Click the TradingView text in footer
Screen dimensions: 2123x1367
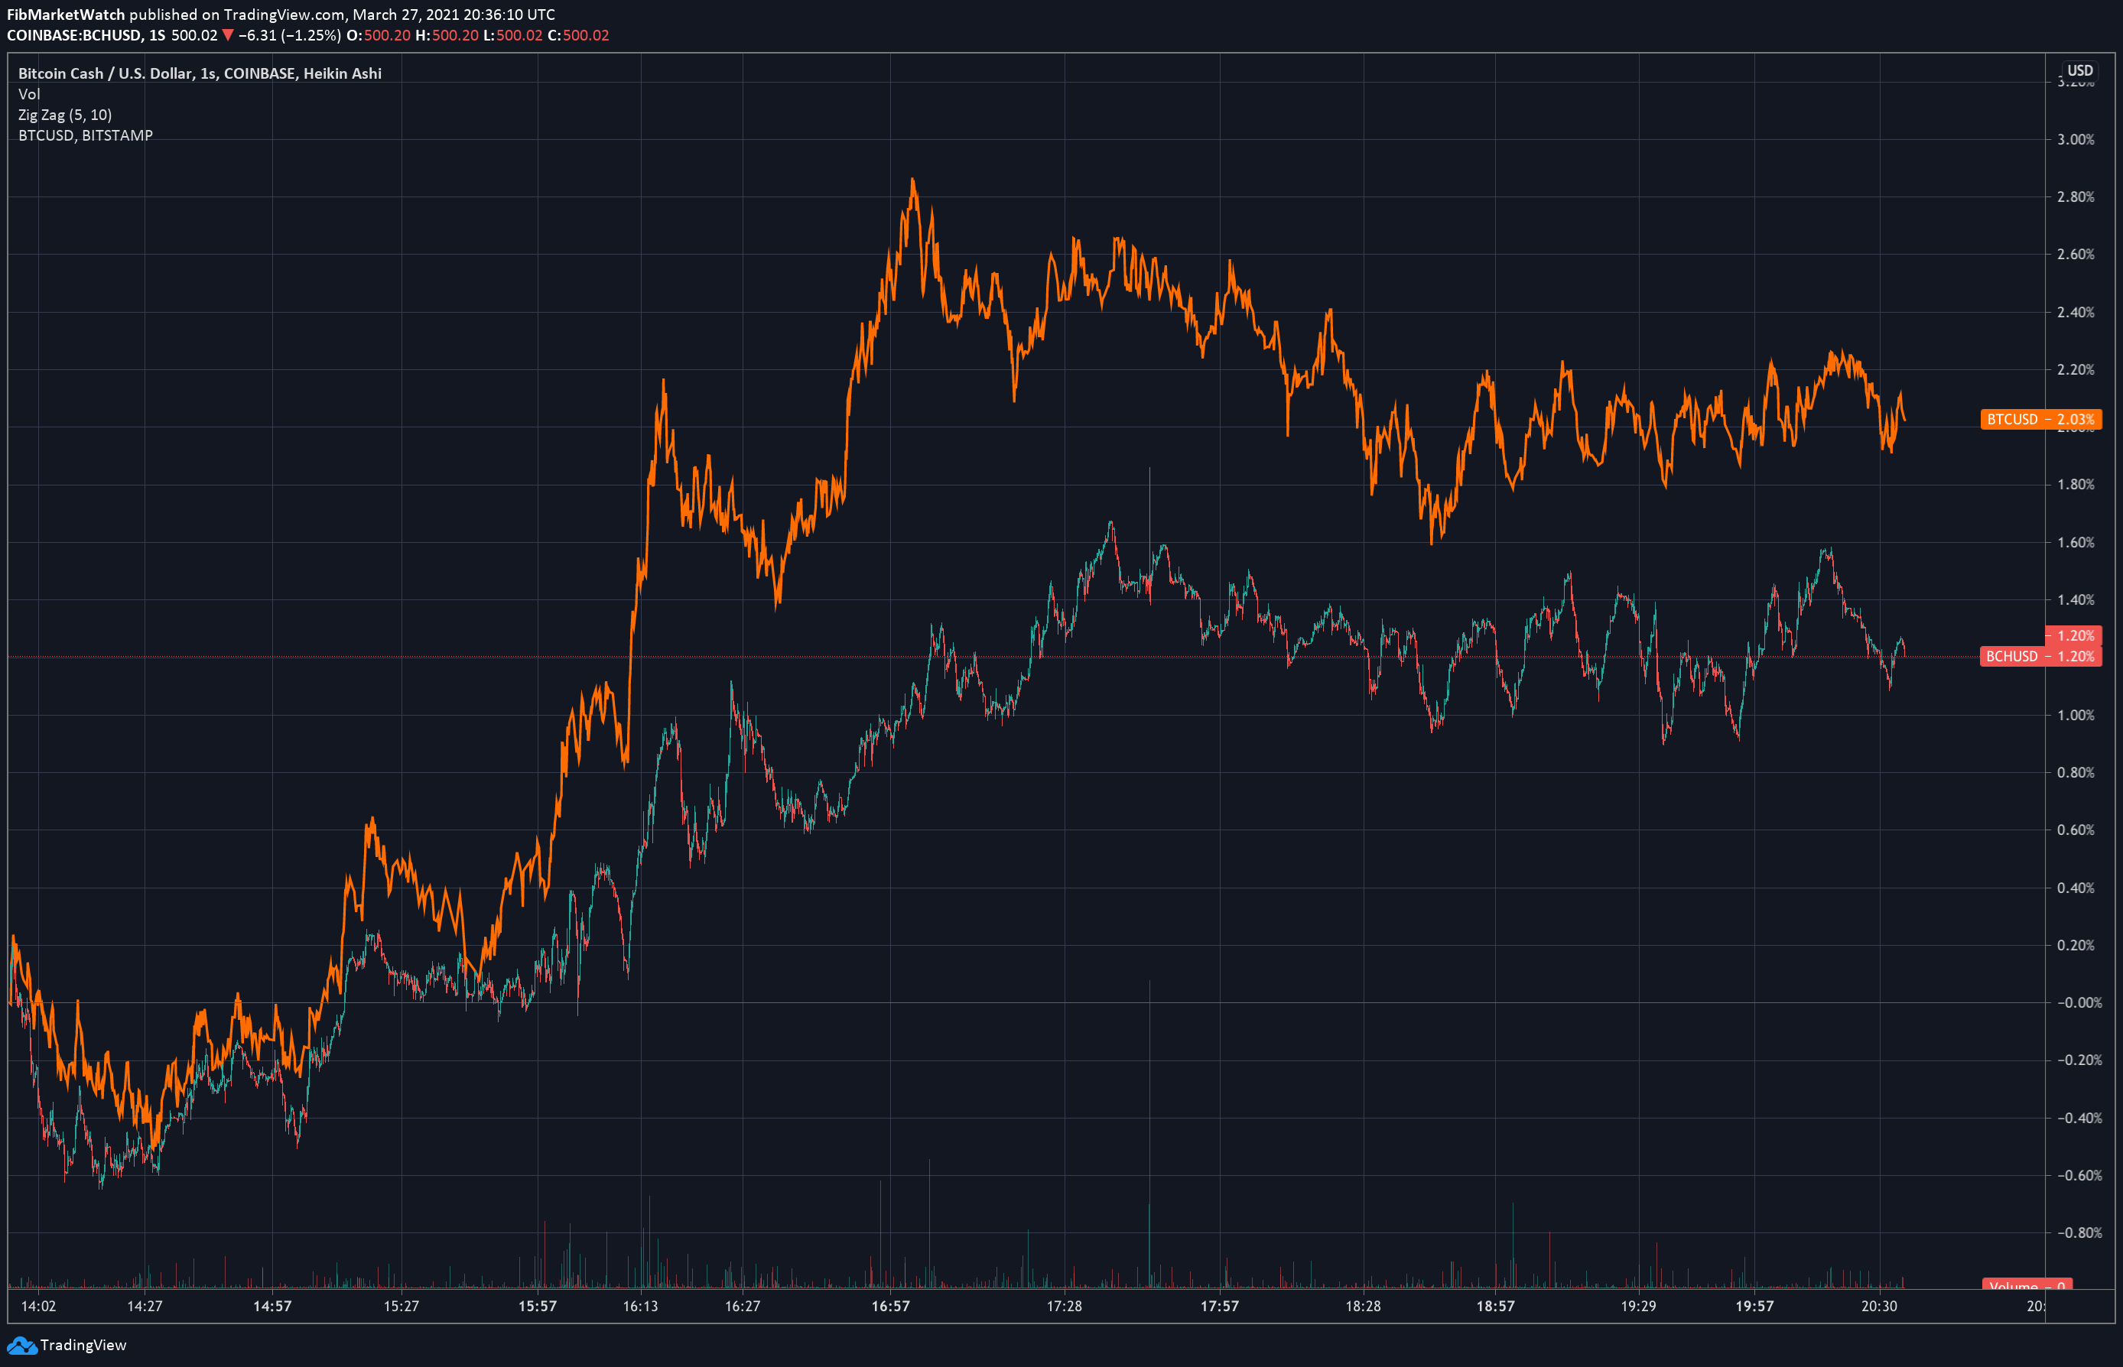click(x=83, y=1345)
